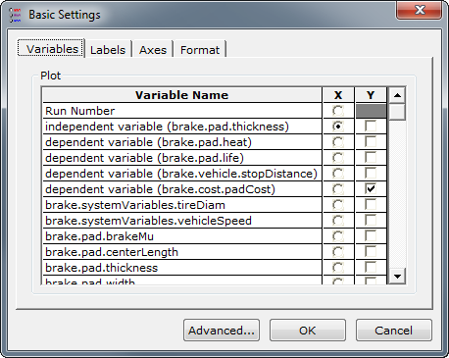This screenshot has height=358, width=449.
Task: Set brake.pad.heat as X axis
Action: [337, 142]
